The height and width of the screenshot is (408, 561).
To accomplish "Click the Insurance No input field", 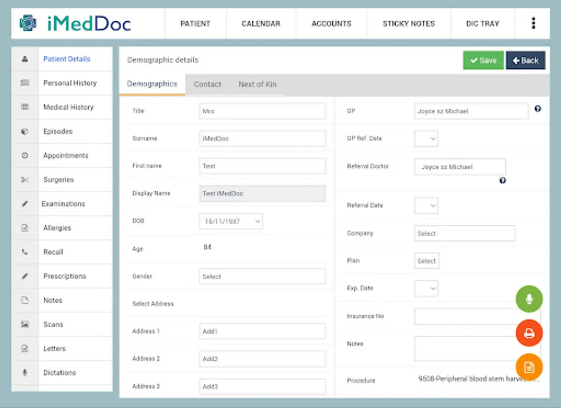I will pos(477,316).
